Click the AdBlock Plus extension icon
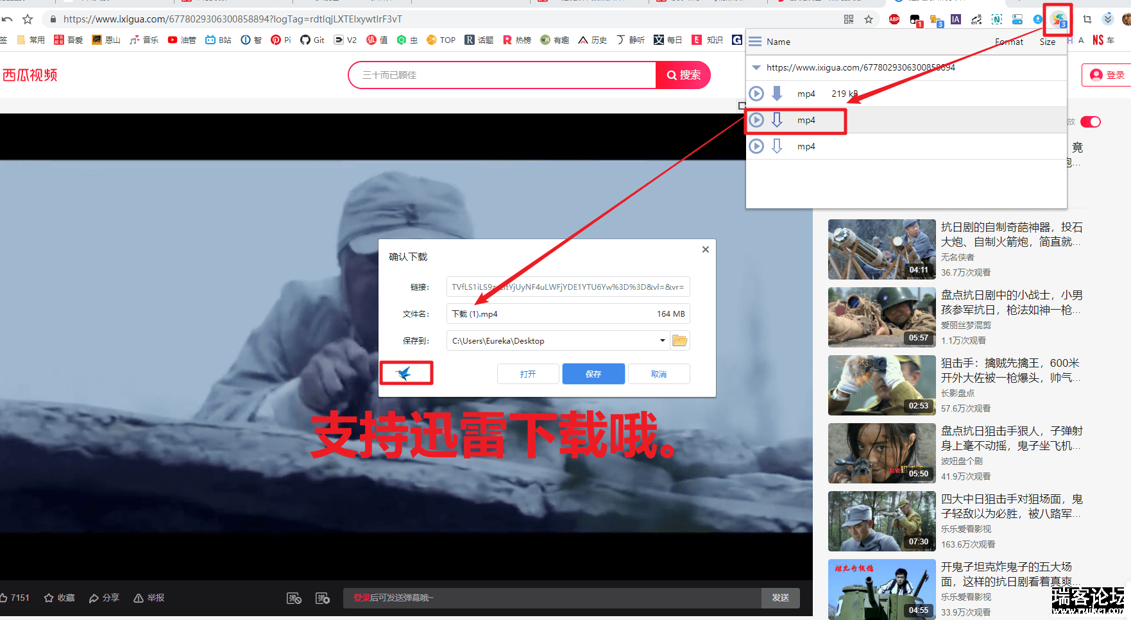The height and width of the screenshot is (620, 1131). (x=894, y=19)
